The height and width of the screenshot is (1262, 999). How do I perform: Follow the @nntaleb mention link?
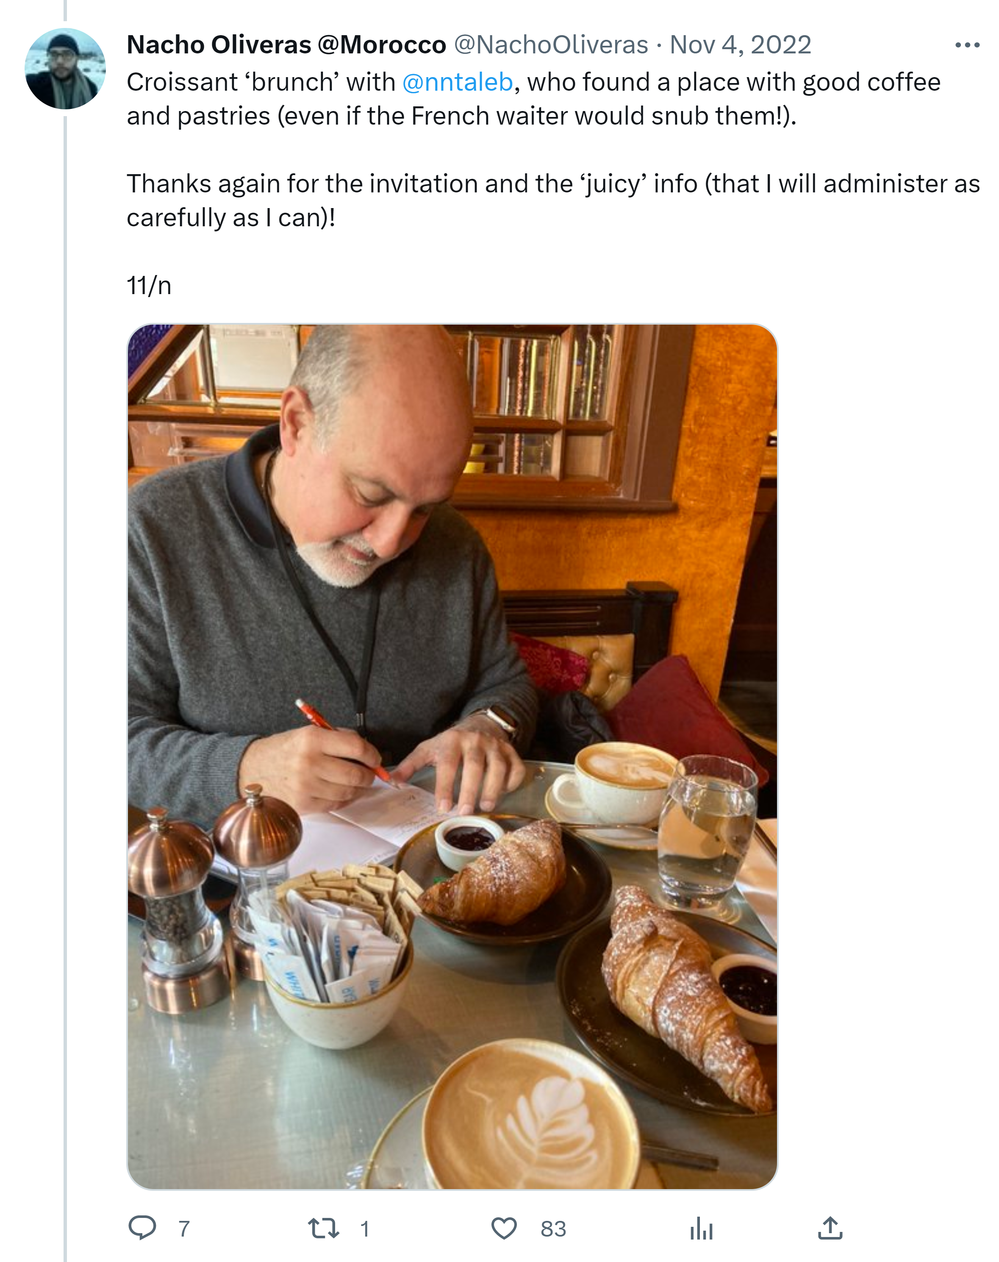[458, 83]
